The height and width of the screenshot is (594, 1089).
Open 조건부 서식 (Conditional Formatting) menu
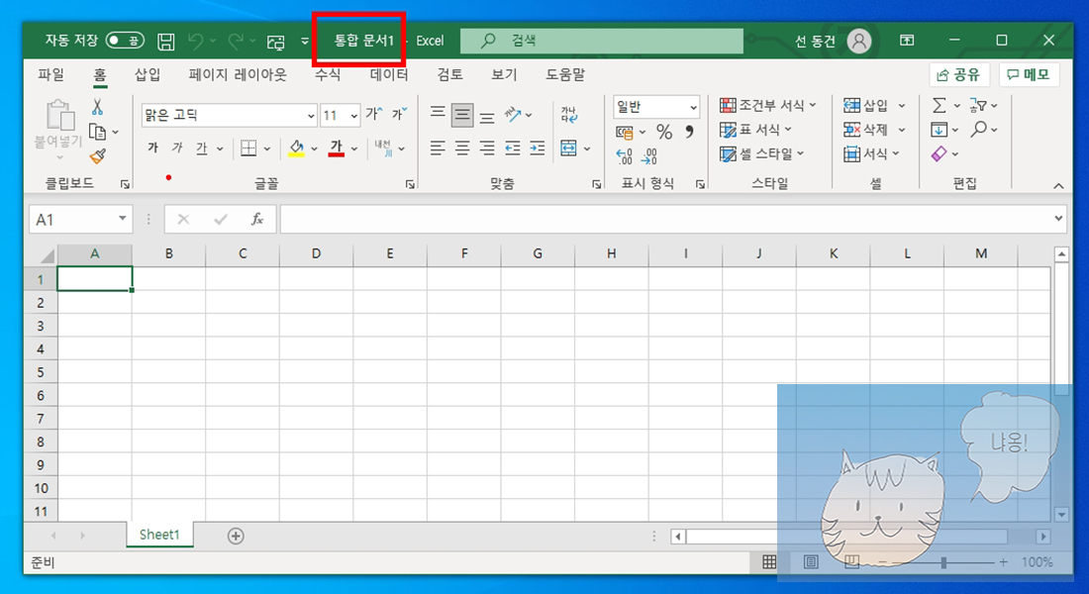(x=768, y=105)
